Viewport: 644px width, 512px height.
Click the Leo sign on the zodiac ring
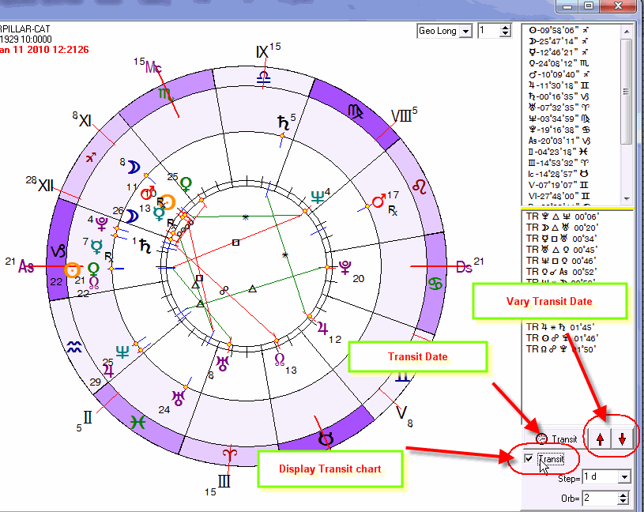[426, 187]
